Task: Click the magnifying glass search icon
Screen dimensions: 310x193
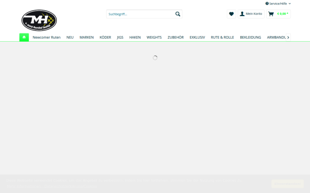Action: point(178,14)
